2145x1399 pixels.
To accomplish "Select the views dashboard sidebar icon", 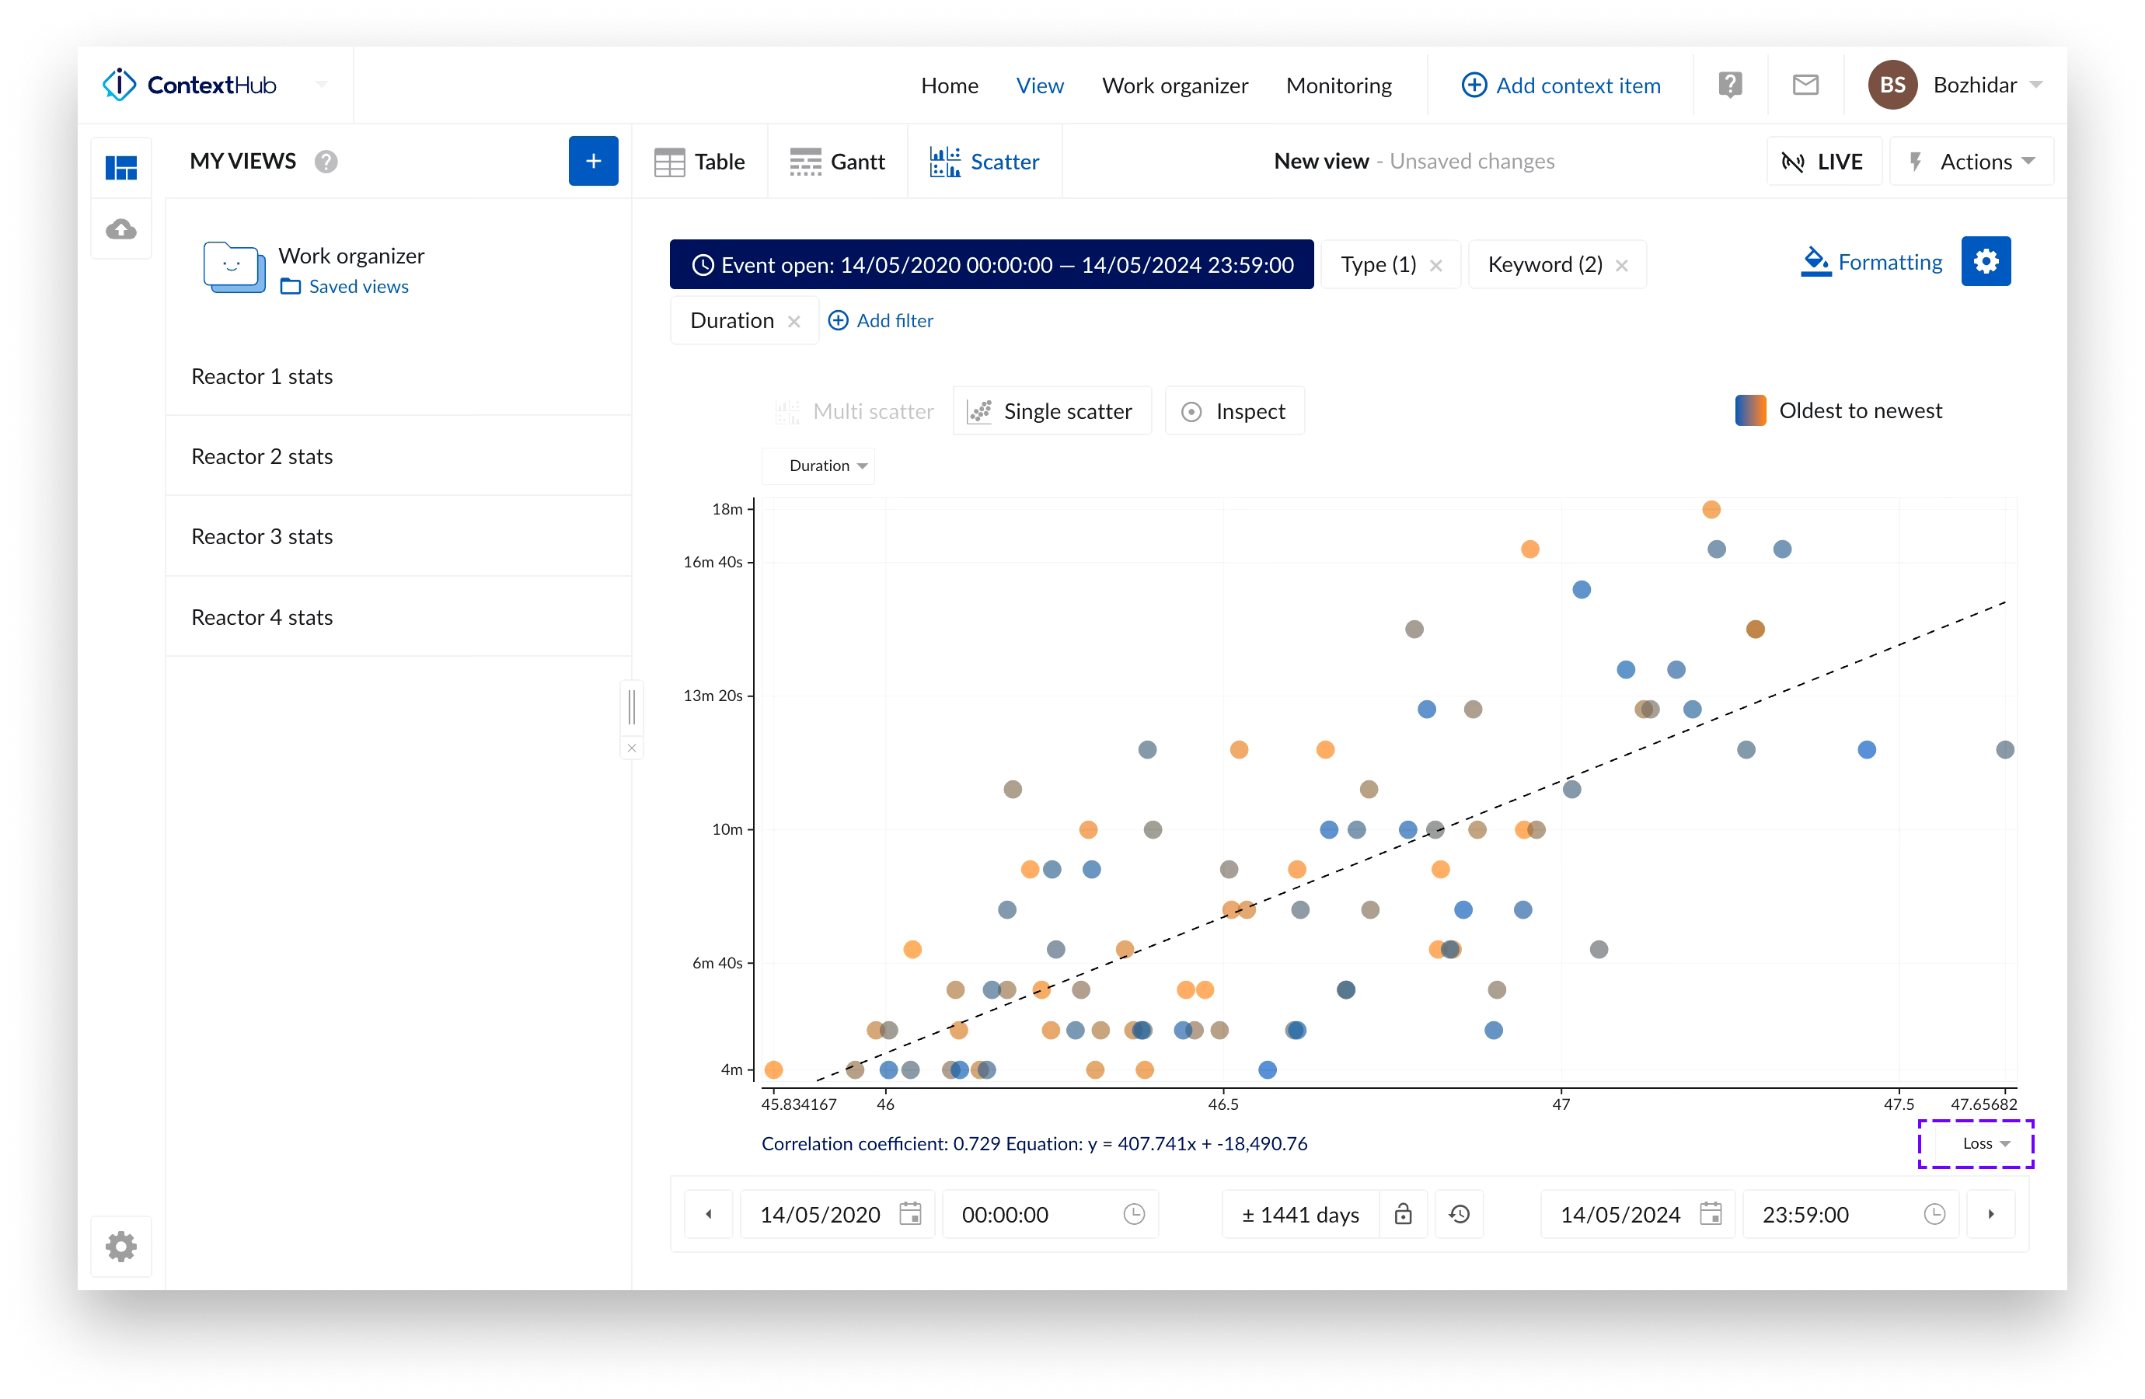I will pyautogui.click(x=120, y=167).
